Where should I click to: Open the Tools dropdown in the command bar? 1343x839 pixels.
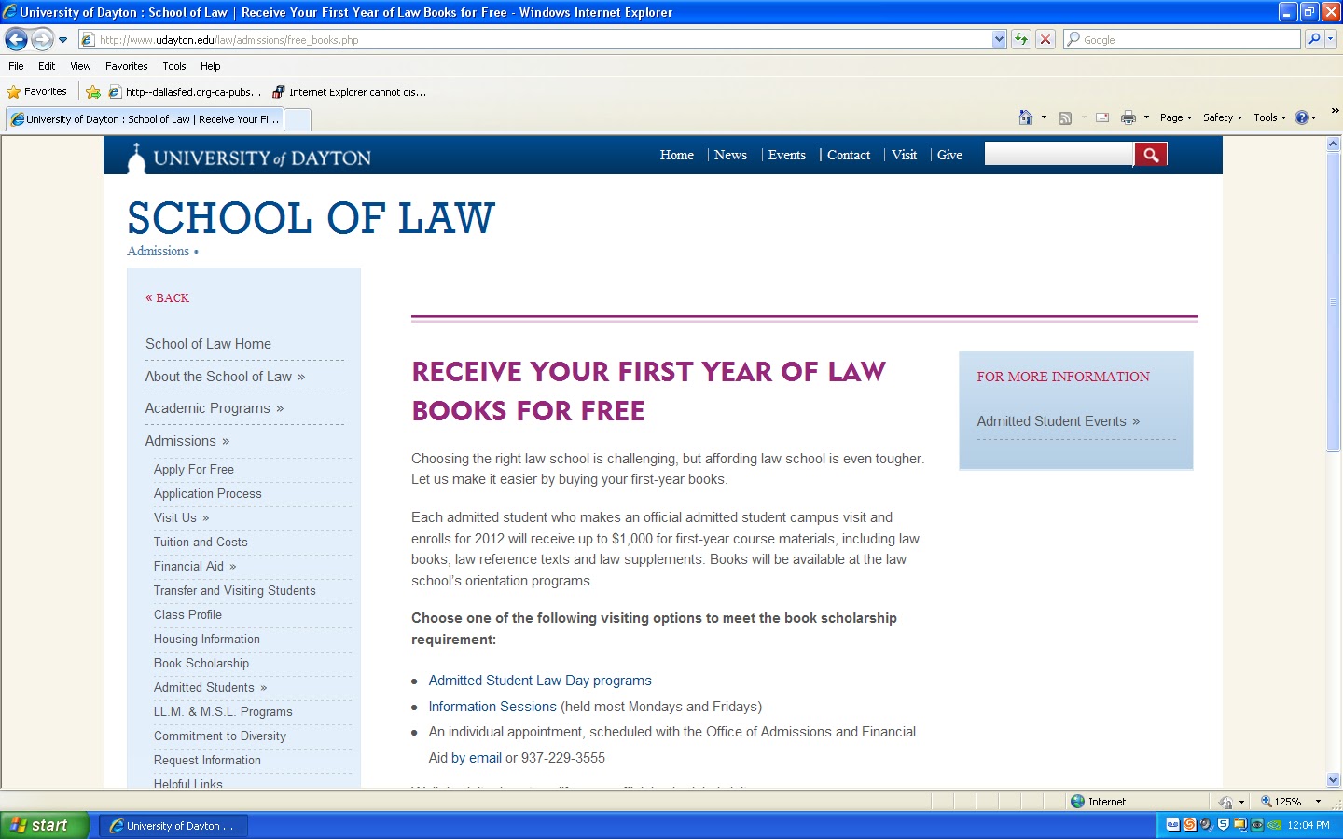tap(1269, 117)
